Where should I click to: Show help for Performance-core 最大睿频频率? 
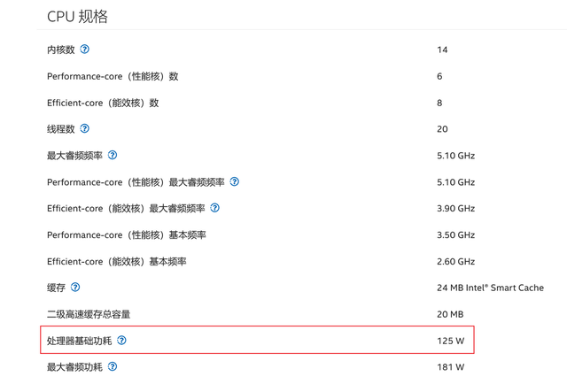pos(235,181)
